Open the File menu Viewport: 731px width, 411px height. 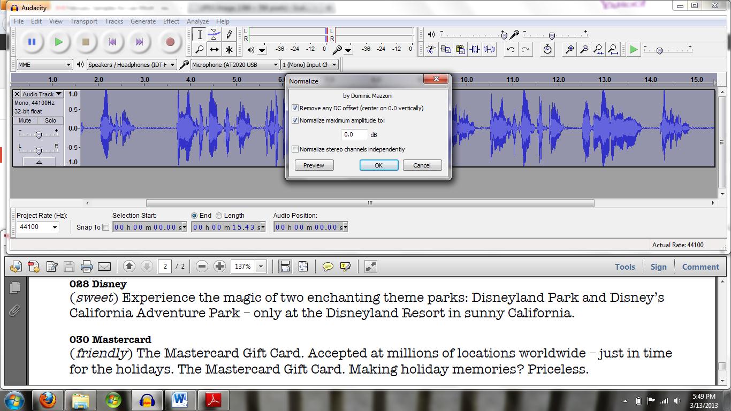click(19, 21)
